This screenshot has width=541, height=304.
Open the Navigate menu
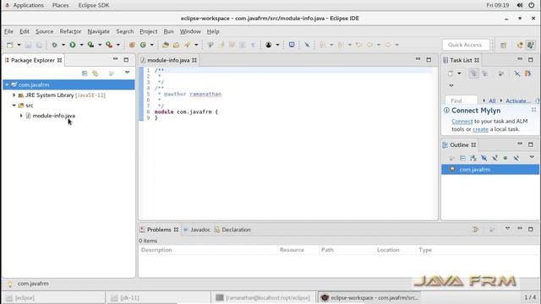click(x=98, y=31)
